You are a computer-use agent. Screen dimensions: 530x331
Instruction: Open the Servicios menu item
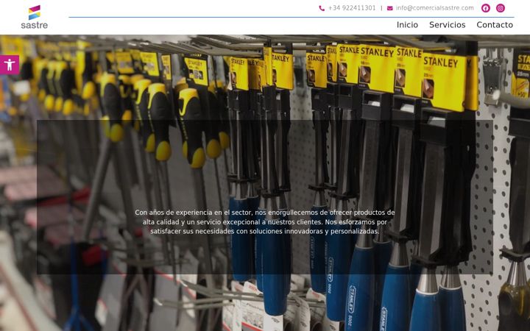click(x=448, y=25)
